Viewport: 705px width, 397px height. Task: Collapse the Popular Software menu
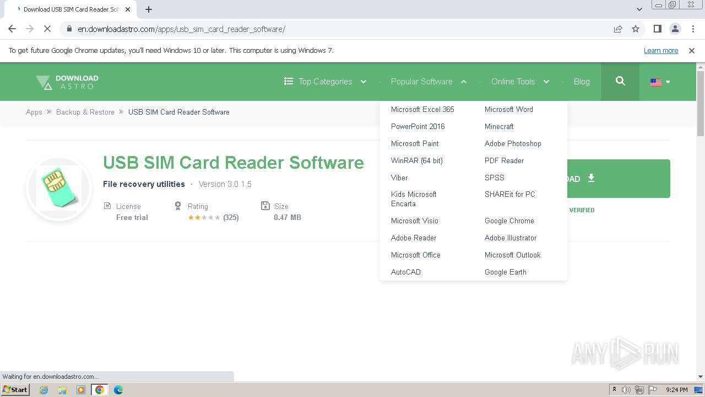pyautogui.click(x=429, y=82)
